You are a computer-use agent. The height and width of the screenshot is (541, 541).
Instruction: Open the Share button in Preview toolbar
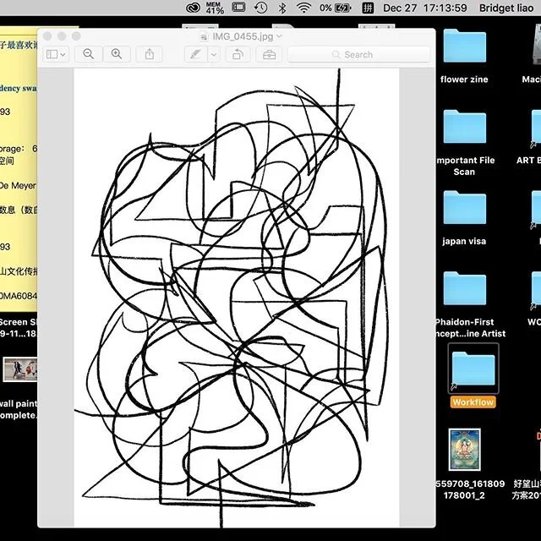click(x=150, y=54)
